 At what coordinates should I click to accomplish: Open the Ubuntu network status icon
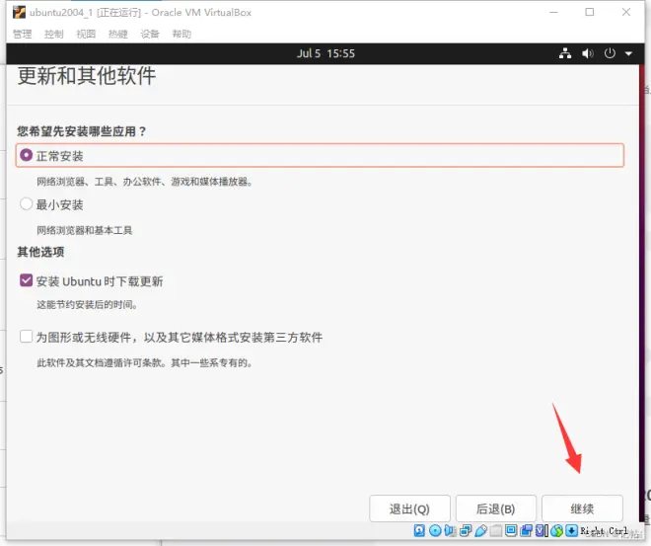564,53
